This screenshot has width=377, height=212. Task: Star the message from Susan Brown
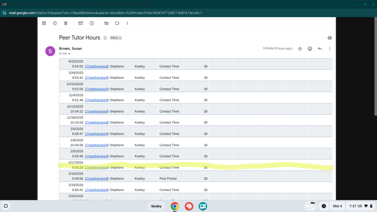300,49
